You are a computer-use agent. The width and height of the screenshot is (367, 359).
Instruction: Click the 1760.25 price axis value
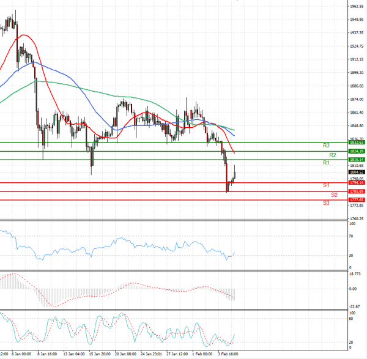(357, 219)
